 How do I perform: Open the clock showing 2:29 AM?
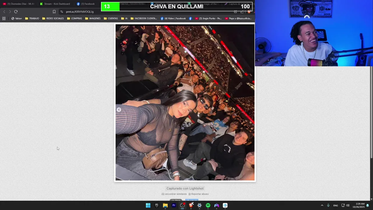358,205
